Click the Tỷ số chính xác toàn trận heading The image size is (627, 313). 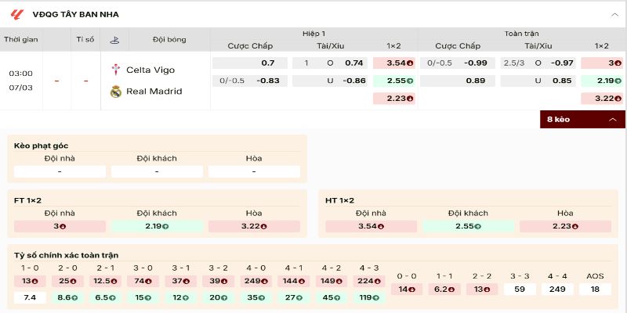(66, 256)
